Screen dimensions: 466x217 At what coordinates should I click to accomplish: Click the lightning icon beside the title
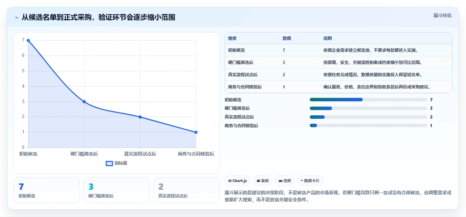click(17, 17)
